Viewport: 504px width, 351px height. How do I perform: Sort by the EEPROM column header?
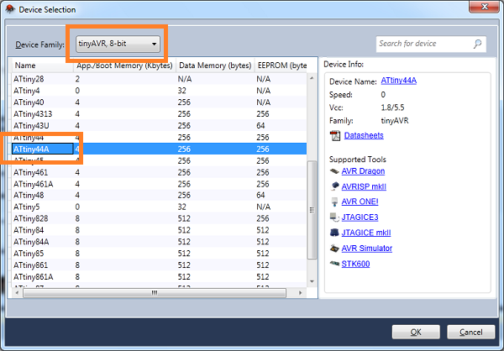tap(282, 65)
